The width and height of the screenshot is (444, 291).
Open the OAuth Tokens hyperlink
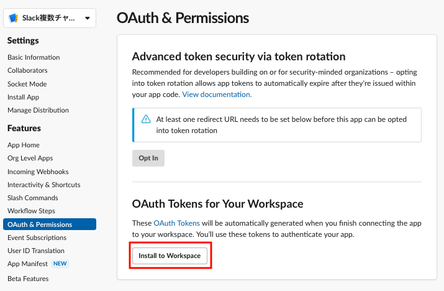[176, 223]
